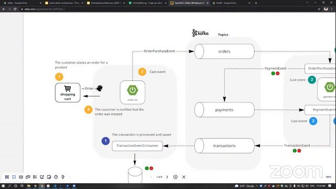Click the red dot under TransactionEvent
The height and width of the screenshot is (189, 336).
click(299, 151)
